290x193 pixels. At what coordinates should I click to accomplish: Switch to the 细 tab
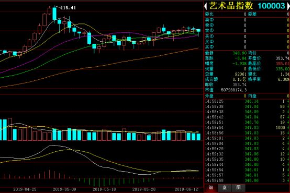[210, 188]
